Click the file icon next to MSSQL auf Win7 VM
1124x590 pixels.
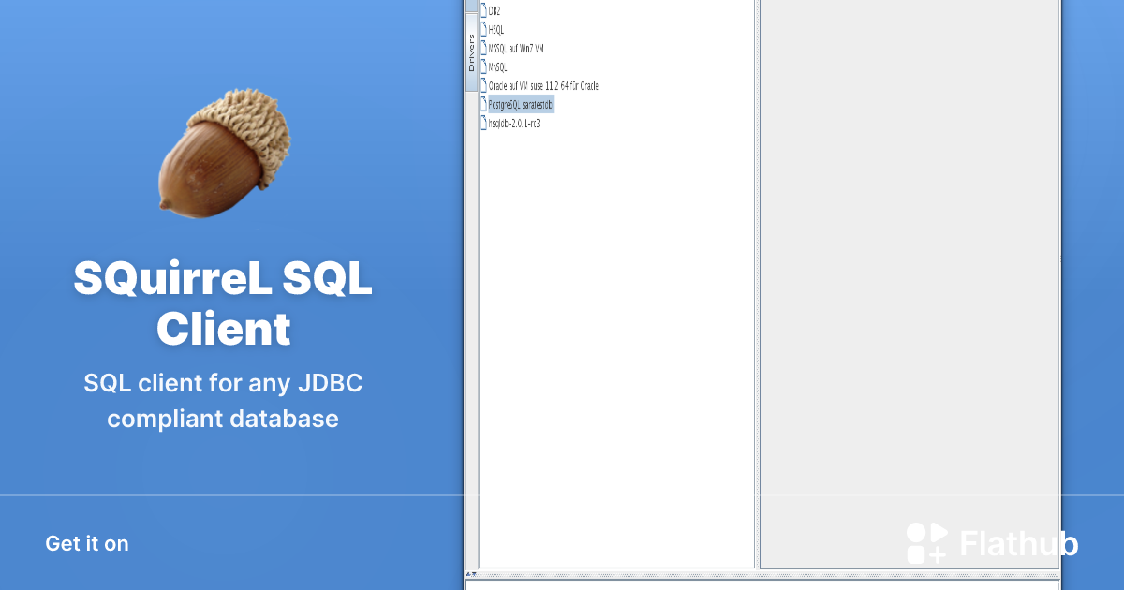click(483, 48)
